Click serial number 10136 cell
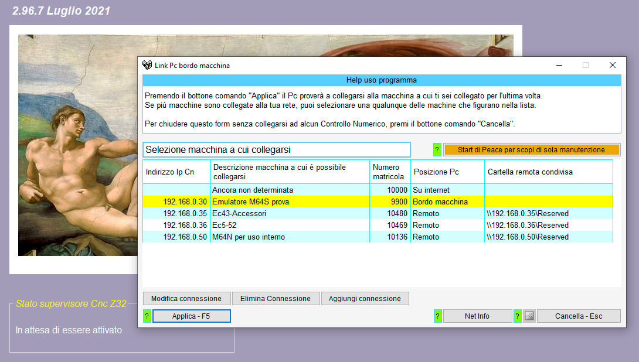 [x=390, y=237]
